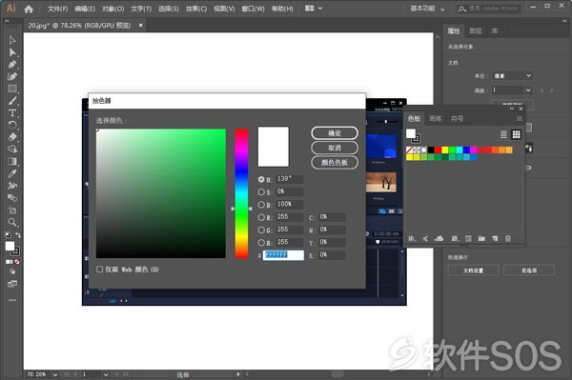572x380 pixels.
Task: Select the Eraser tool
Action: click(x=12, y=137)
